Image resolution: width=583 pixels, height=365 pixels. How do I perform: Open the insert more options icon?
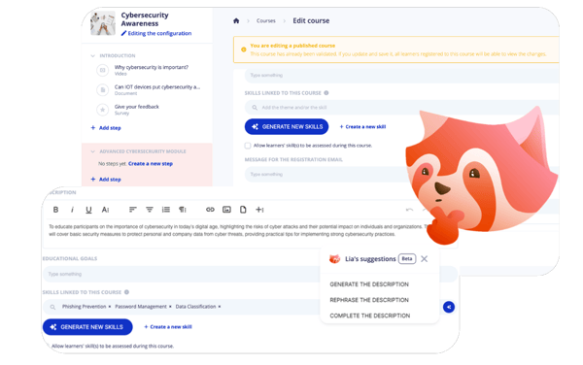259,210
